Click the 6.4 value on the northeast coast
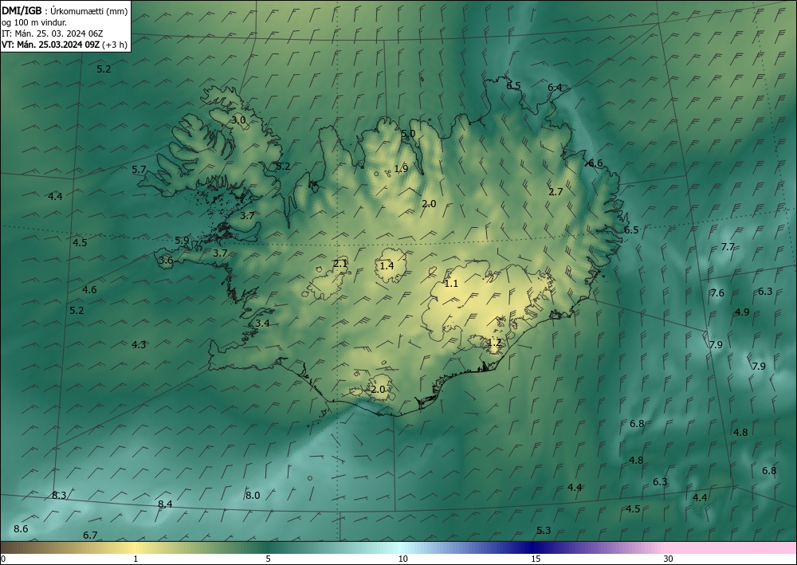 pos(555,88)
